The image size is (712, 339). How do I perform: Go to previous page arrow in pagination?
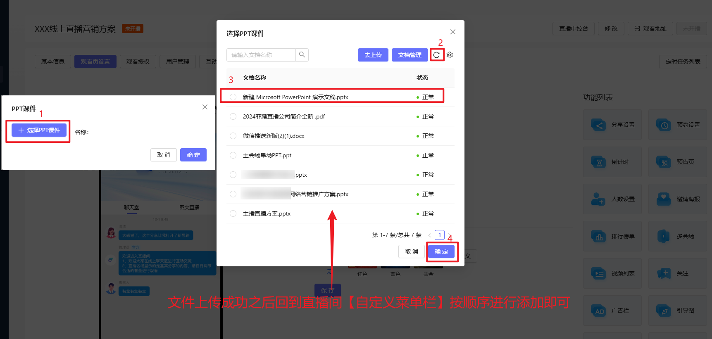(430, 235)
